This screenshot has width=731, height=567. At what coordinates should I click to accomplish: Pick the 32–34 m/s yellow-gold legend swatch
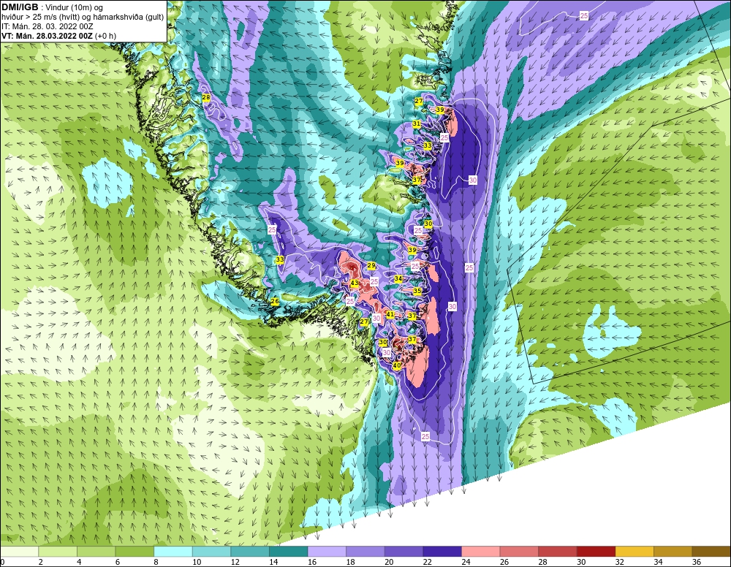635,552
